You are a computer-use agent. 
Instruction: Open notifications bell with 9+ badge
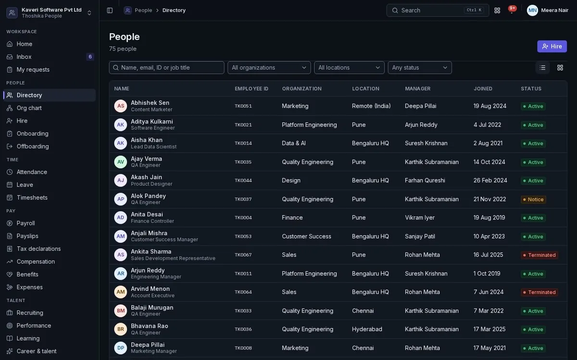pyautogui.click(x=512, y=10)
